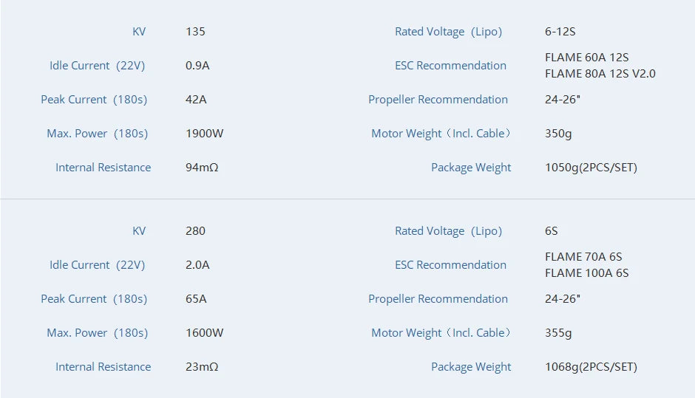Click the 1068g(2PCS/SET) package weight
The width and height of the screenshot is (695, 398).
[591, 367]
